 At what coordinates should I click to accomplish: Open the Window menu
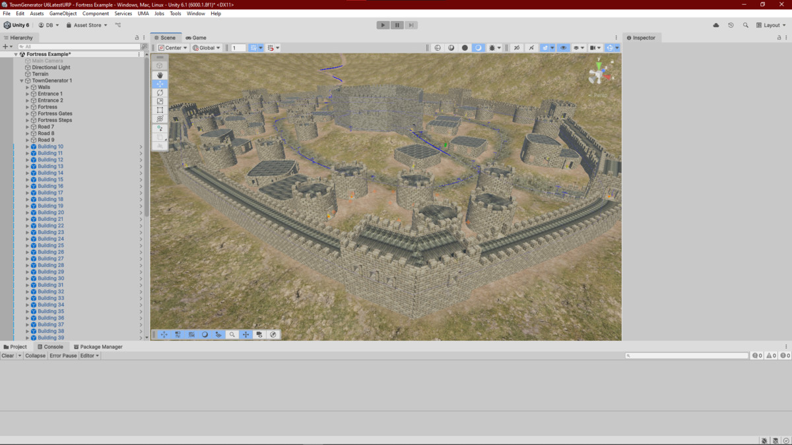pos(195,13)
